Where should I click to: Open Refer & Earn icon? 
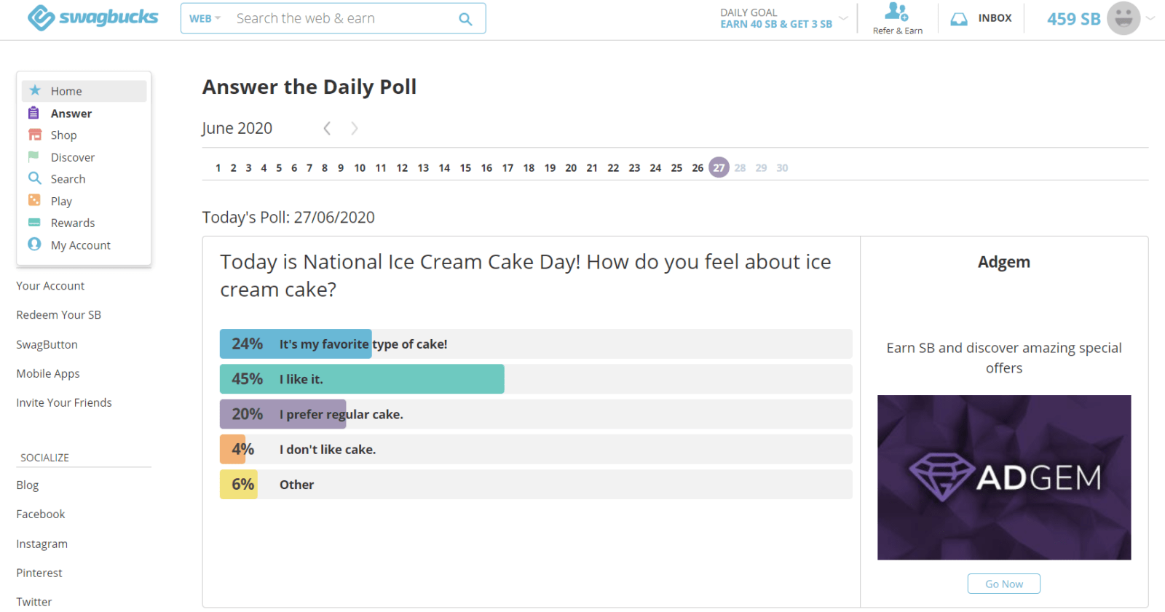(896, 12)
